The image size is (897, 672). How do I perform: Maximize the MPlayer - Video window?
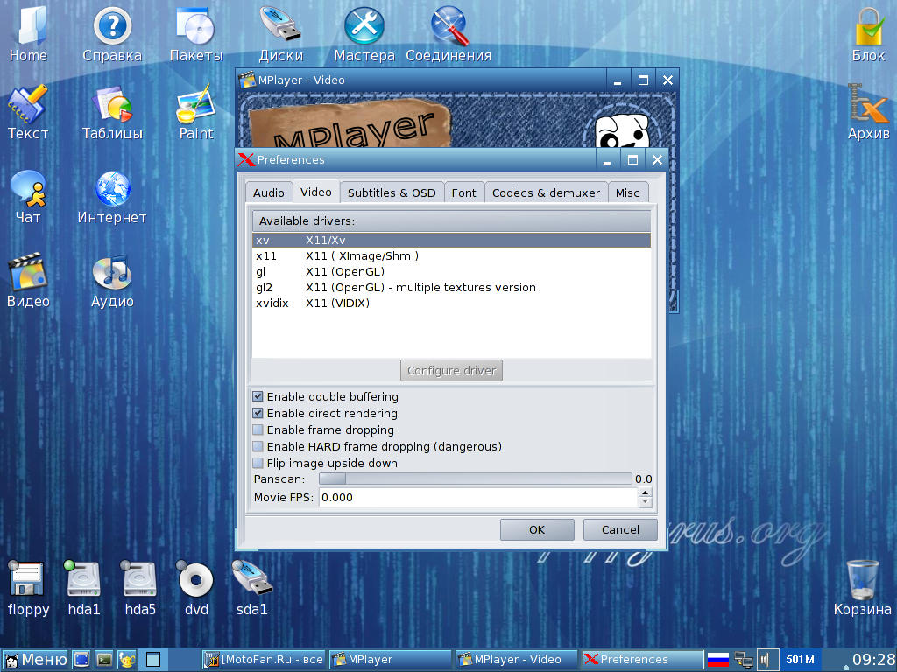tap(643, 80)
